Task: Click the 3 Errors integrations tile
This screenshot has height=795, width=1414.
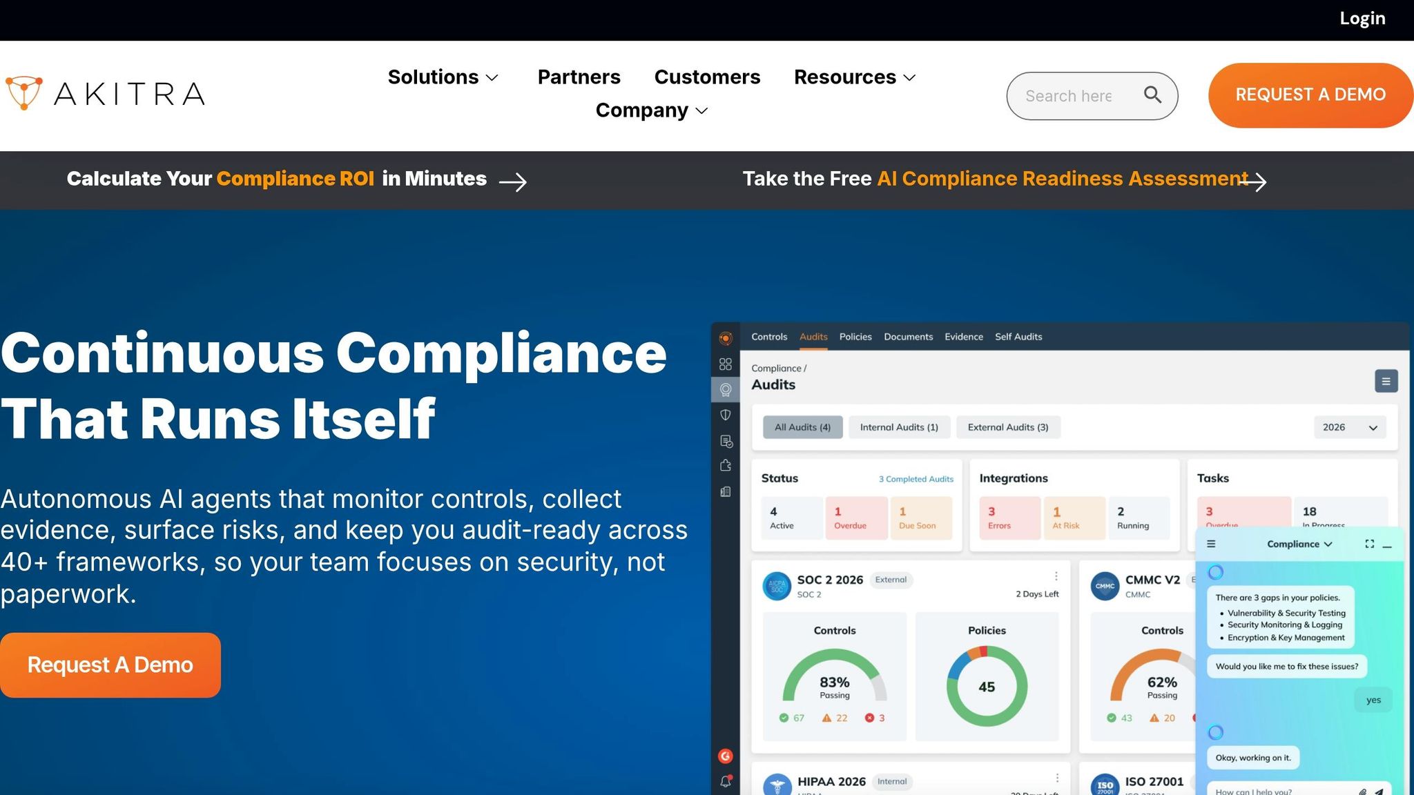Action: click(1009, 518)
